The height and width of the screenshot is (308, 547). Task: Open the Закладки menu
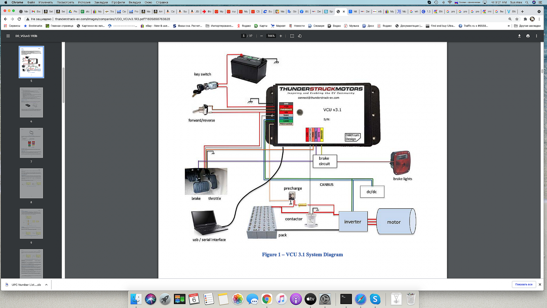coord(101,2)
